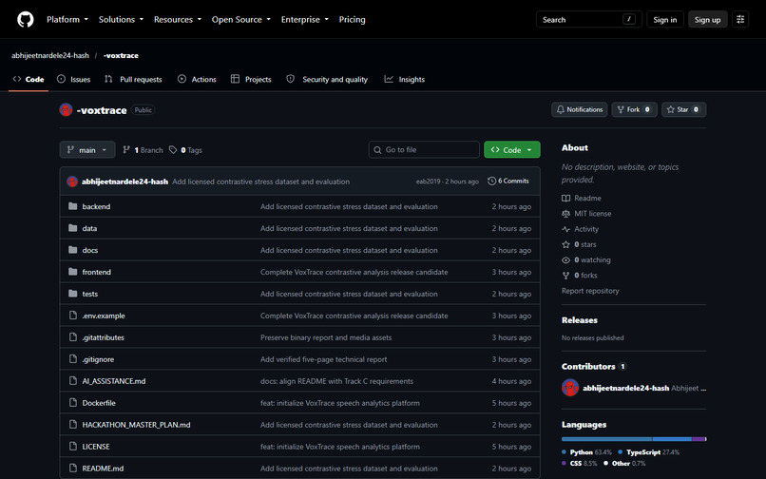Viewport: 766px width, 479px height.
Task: Click the LICENSE file icon
Action: point(73,447)
